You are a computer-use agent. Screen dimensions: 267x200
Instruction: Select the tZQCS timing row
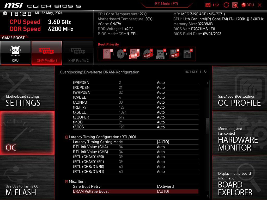[136, 127]
